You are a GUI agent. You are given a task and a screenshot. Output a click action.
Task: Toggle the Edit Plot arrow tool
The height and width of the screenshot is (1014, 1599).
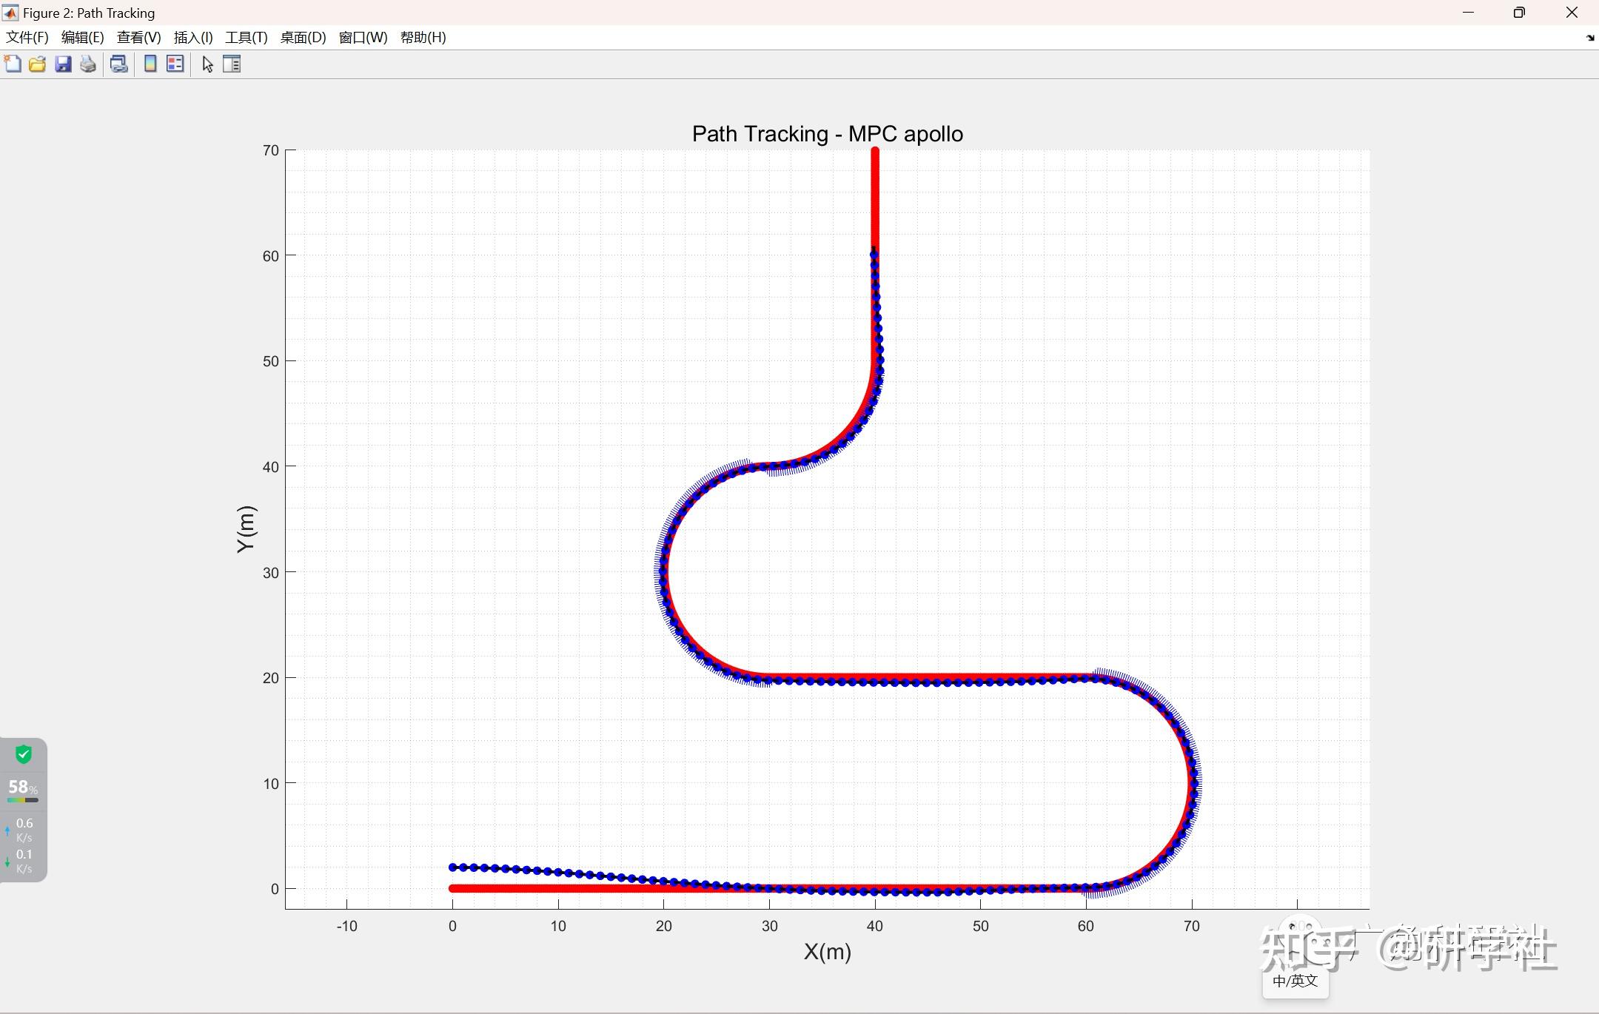coord(207,64)
